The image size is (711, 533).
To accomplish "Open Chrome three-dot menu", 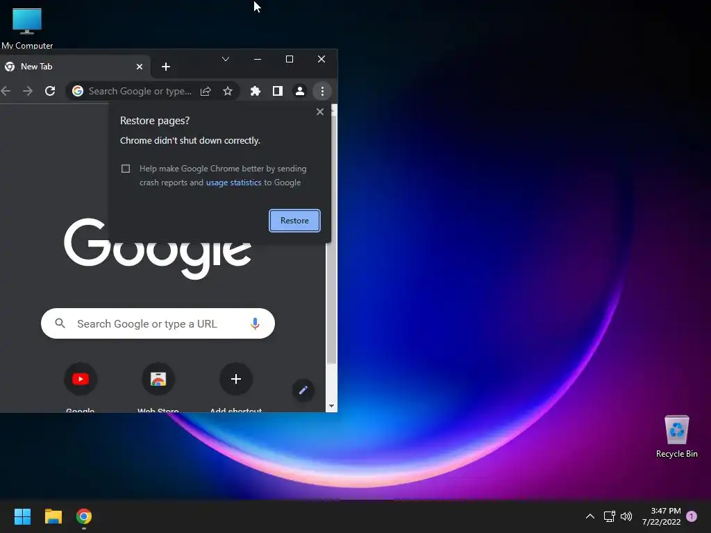I will [322, 91].
